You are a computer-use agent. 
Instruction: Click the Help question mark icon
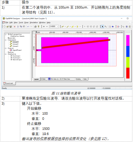click(x=39, y=26)
